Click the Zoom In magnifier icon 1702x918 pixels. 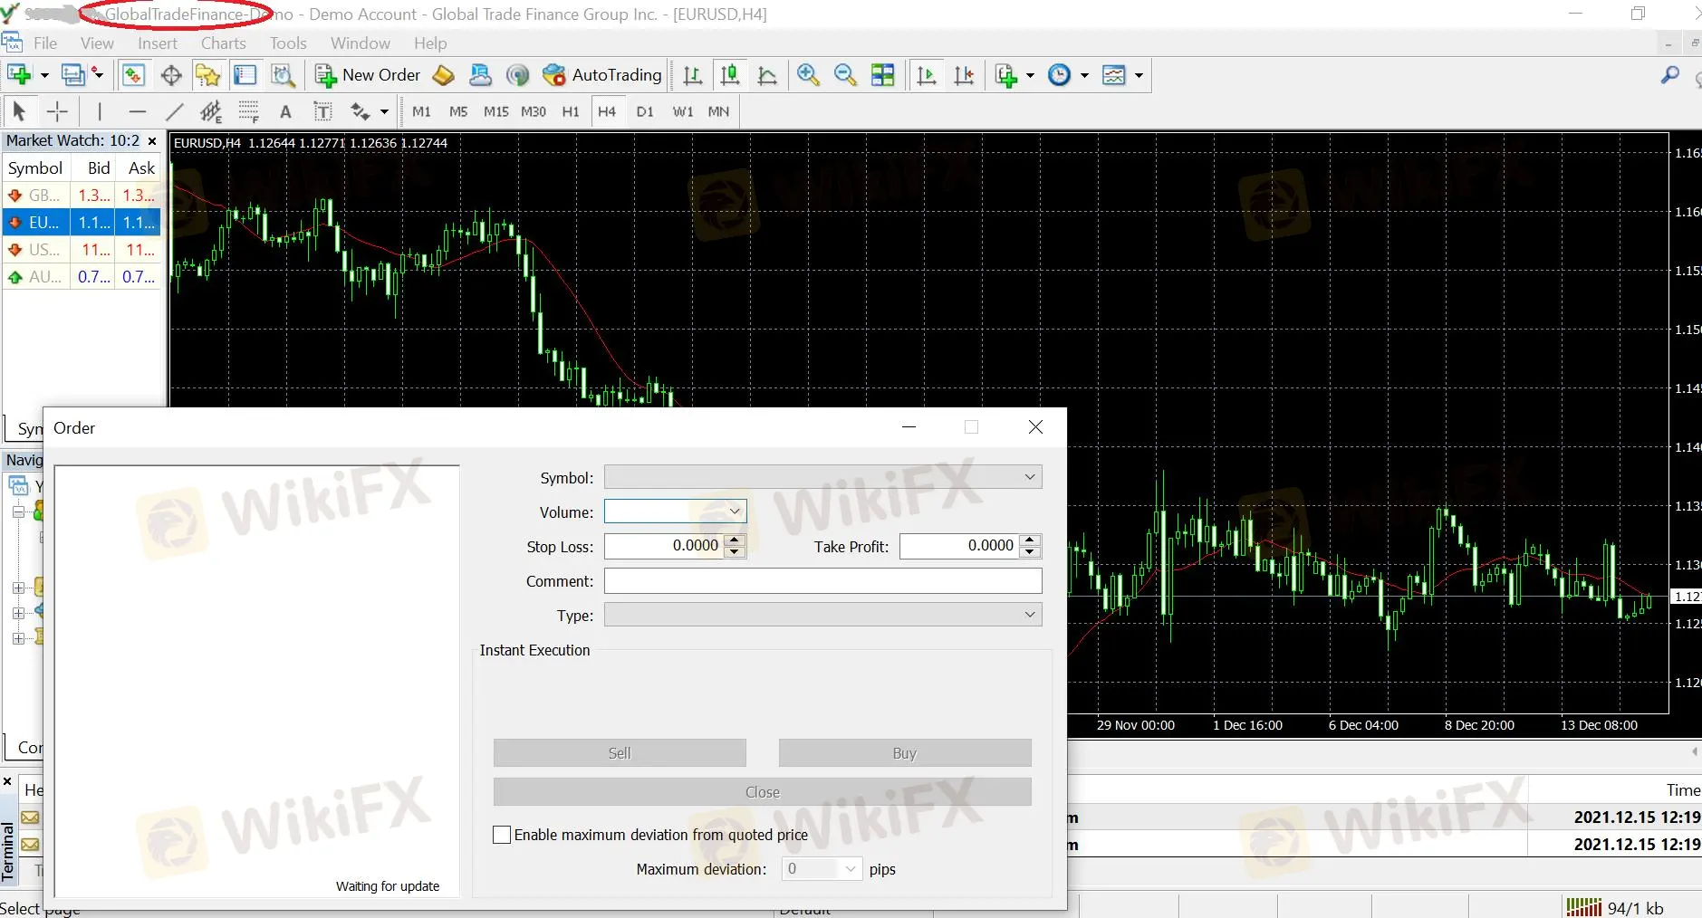click(808, 75)
